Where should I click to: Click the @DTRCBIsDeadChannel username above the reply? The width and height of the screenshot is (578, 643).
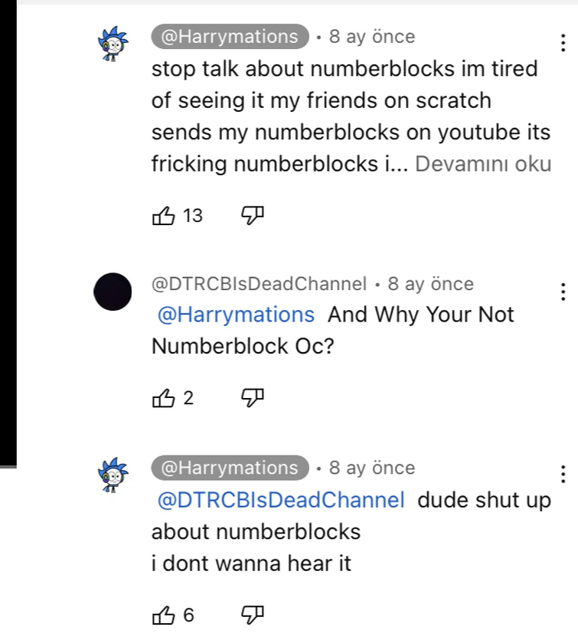[257, 283]
